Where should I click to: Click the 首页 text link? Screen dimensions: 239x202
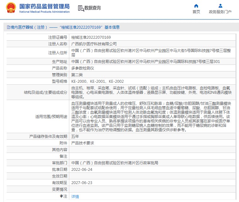(x=196, y=12)
